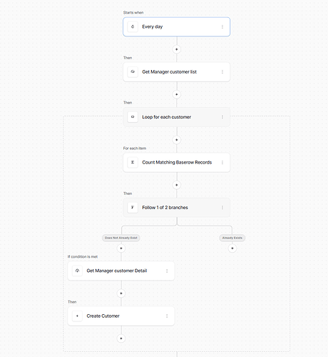The image size is (328, 357).
Task: Click the loop icon on Loop for each customer
Action: tap(133, 117)
